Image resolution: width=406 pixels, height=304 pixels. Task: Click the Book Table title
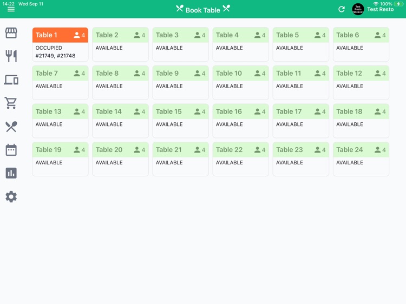coord(203,10)
